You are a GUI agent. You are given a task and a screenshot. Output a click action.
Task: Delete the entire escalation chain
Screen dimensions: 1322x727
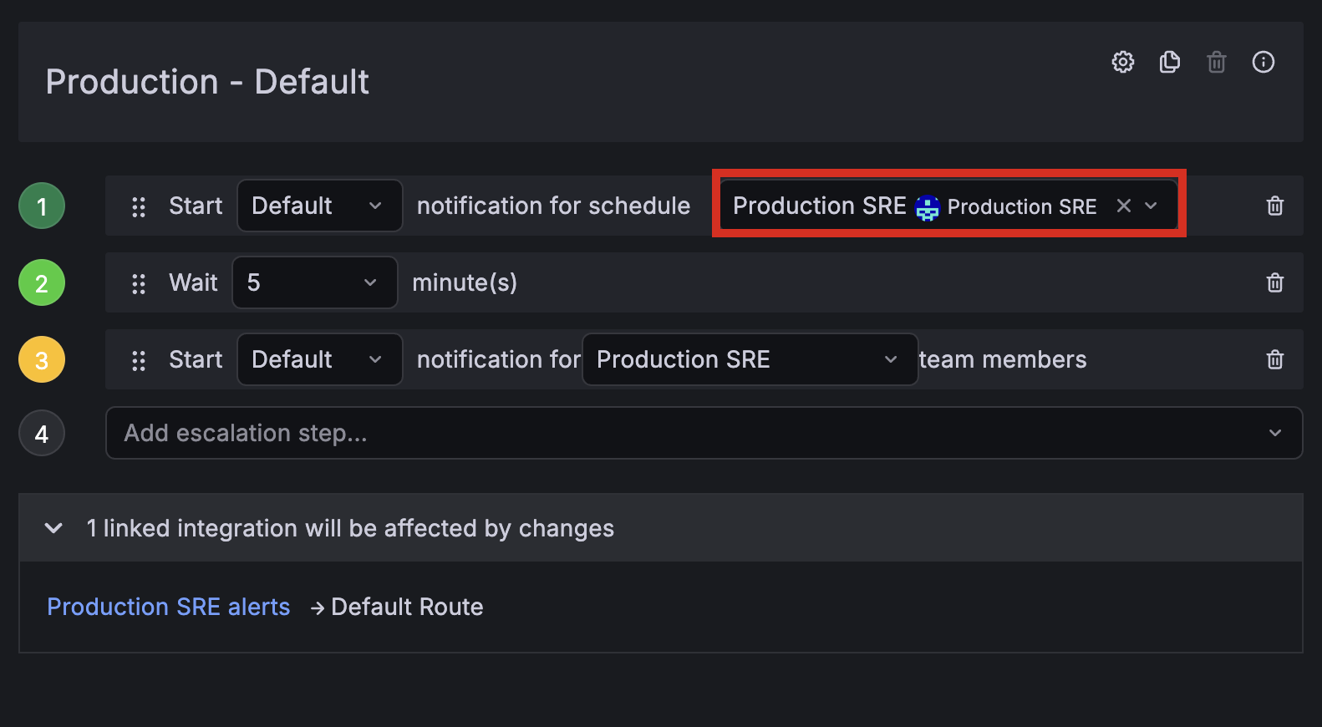pyautogui.click(x=1217, y=62)
